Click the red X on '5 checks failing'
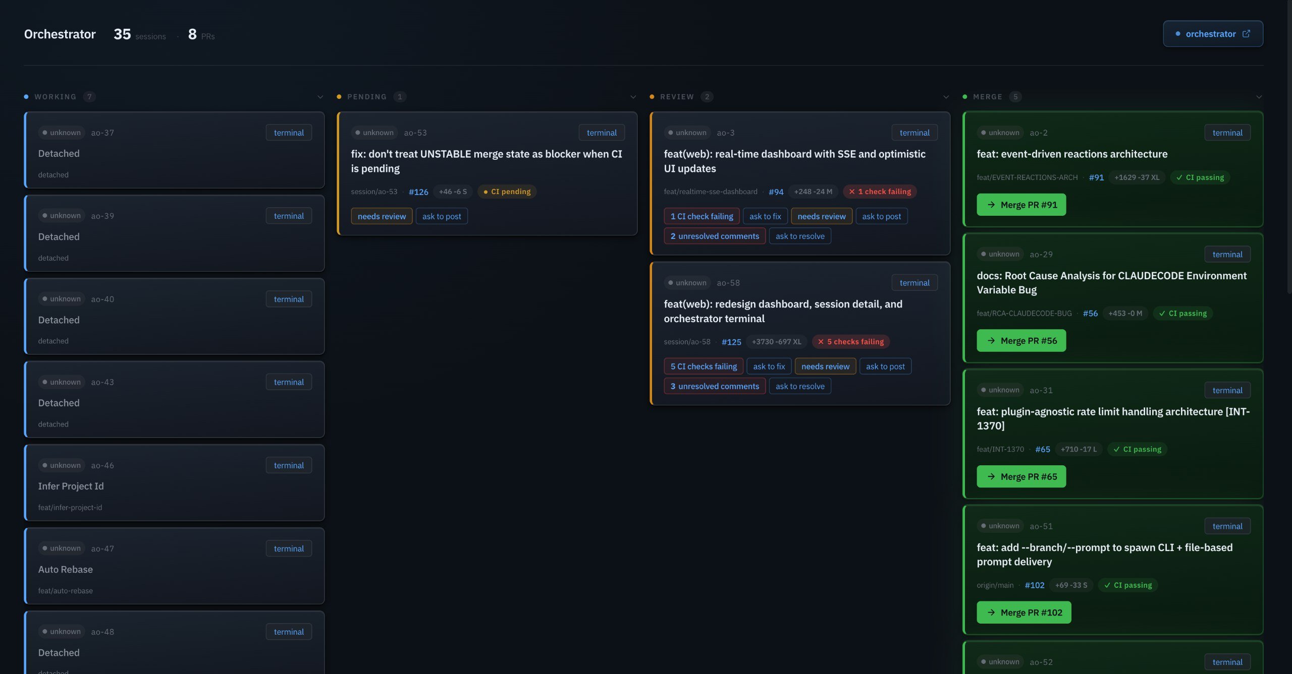 click(821, 342)
